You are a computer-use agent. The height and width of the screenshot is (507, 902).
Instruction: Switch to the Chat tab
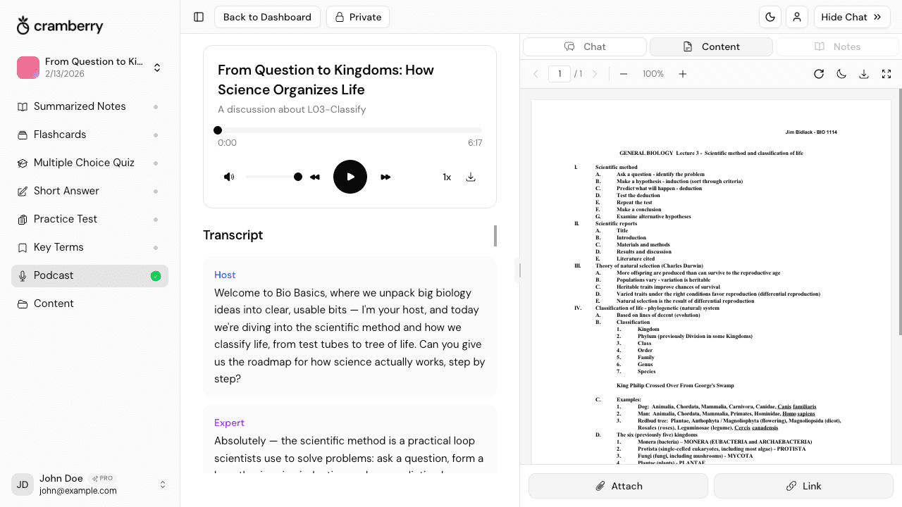tap(584, 46)
